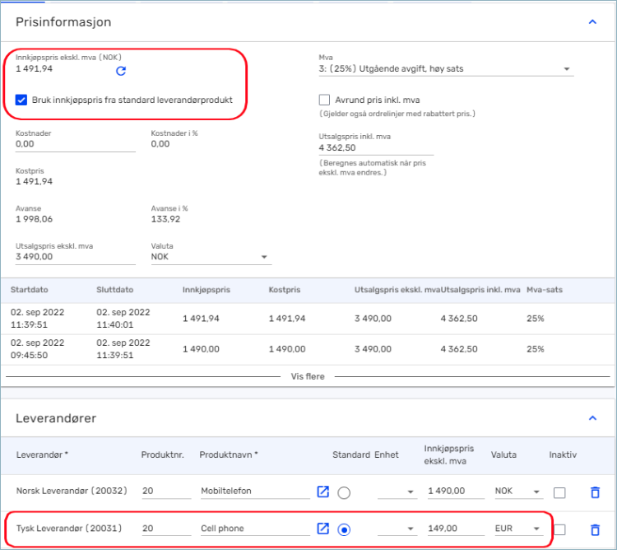
Task: Click the Kostpris history column header
Action: (x=284, y=290)
